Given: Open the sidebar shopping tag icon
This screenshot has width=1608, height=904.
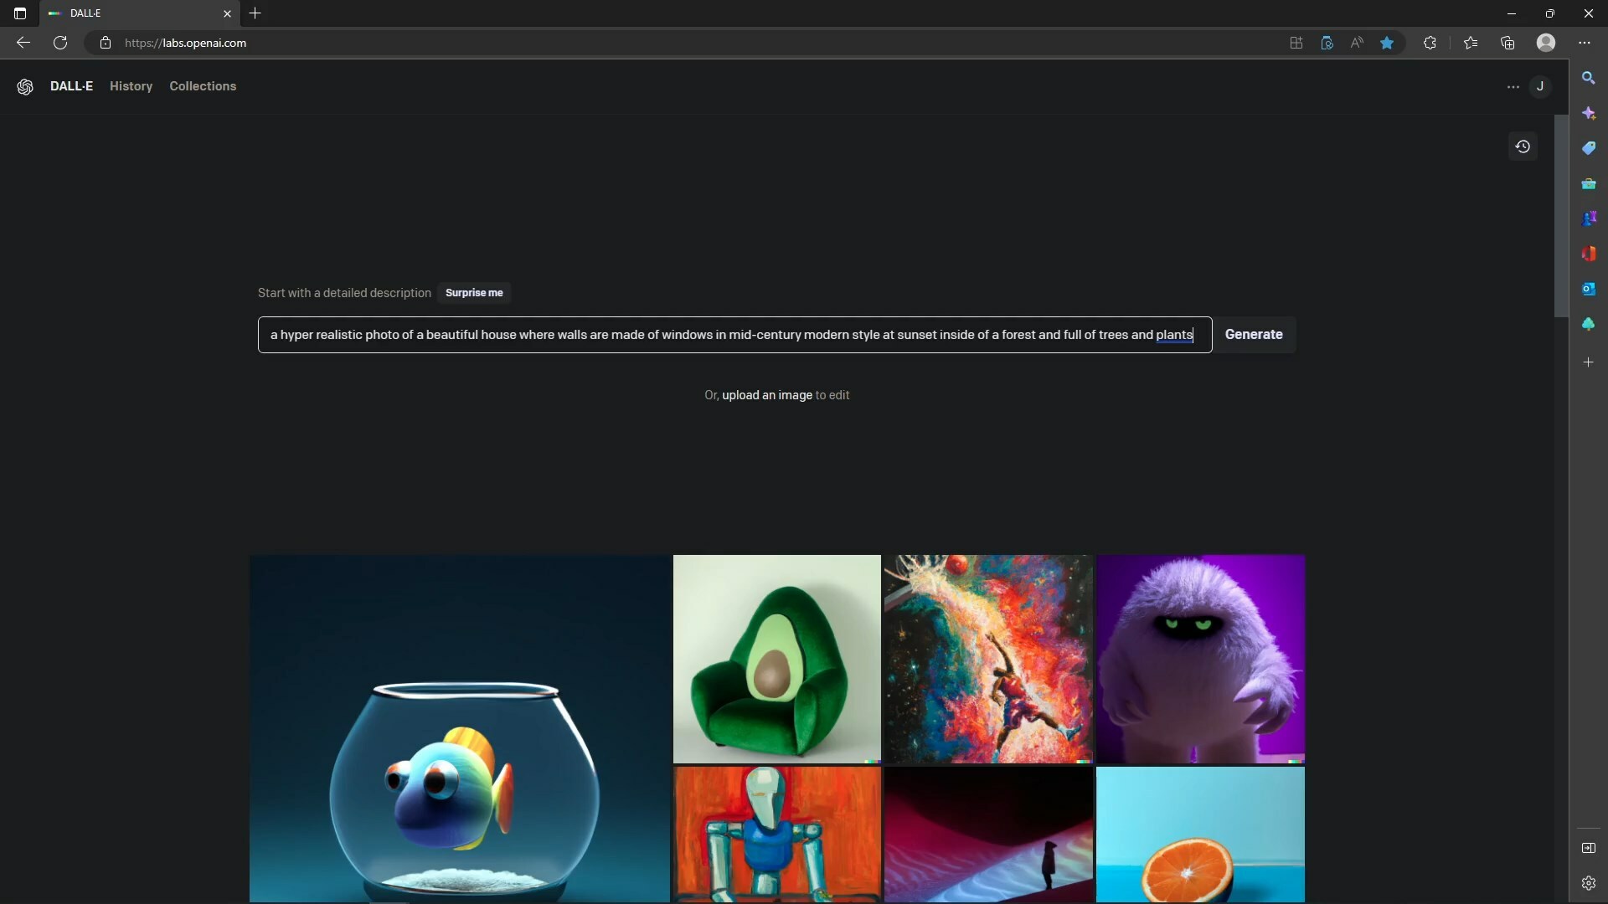Looking at the screenshot, I should [x=1588, y=148].
